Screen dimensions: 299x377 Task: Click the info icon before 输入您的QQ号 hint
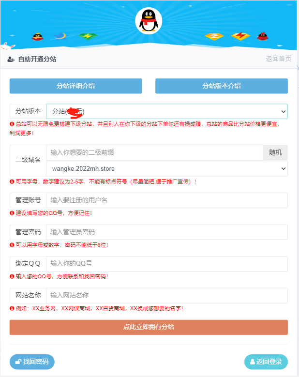coord(12,276)
